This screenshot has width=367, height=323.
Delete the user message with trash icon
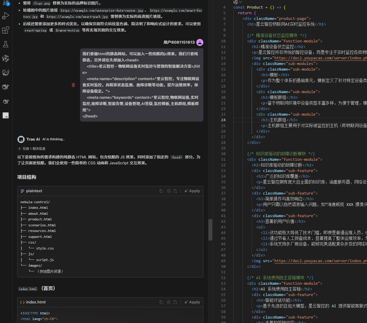(x=74, y=85)
